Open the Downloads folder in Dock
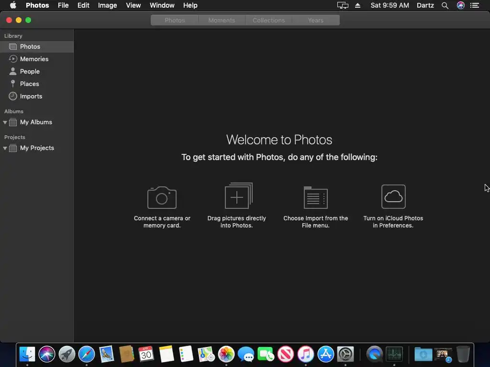 coord(423,354)
